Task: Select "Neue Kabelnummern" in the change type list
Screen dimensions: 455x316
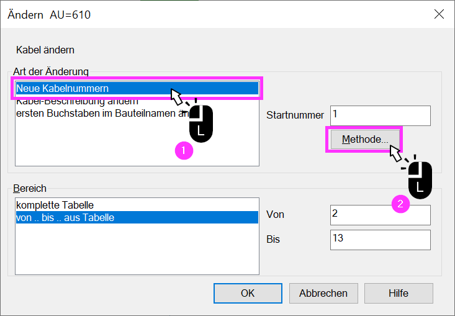Action: pos(137,88)
